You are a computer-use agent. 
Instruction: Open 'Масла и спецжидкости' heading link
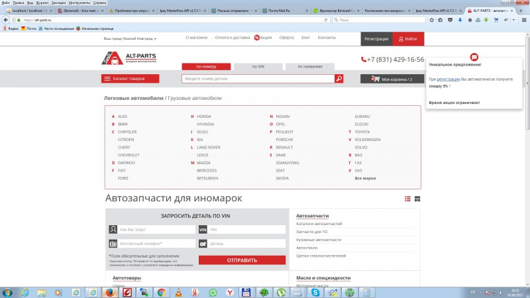click(323, 278)
